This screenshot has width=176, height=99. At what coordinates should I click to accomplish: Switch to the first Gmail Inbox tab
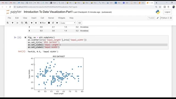[x=5, y=3]
